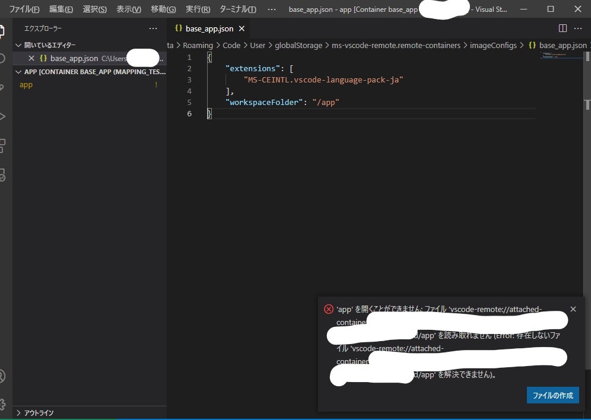591x420 pixels.
Task: Click the base_app.json breadcrumb segment
Action: point(558,46)
